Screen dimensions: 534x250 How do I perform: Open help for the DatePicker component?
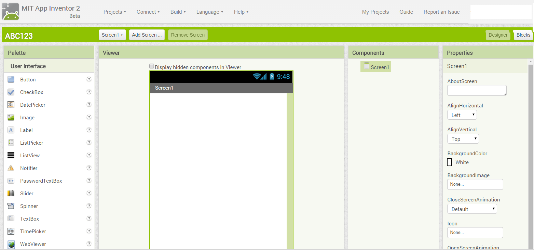click(x=89, y=104)
